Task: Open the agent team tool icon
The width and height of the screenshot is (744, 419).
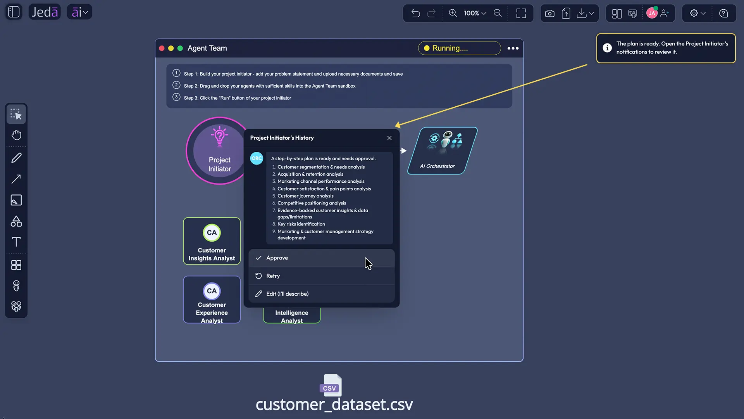Action: click(16, 307)
